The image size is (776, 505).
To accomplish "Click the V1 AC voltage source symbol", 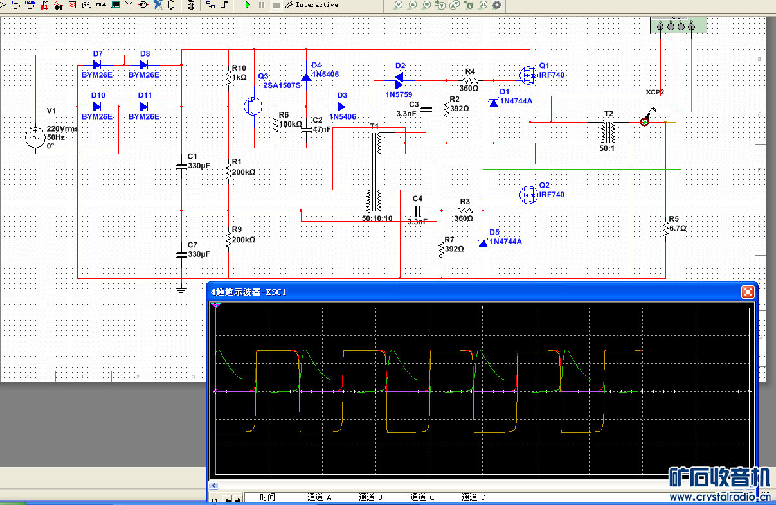I will coord(35,137).
